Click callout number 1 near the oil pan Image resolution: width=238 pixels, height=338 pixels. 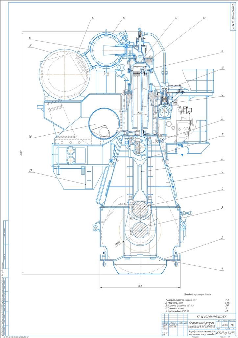(223, 269)
